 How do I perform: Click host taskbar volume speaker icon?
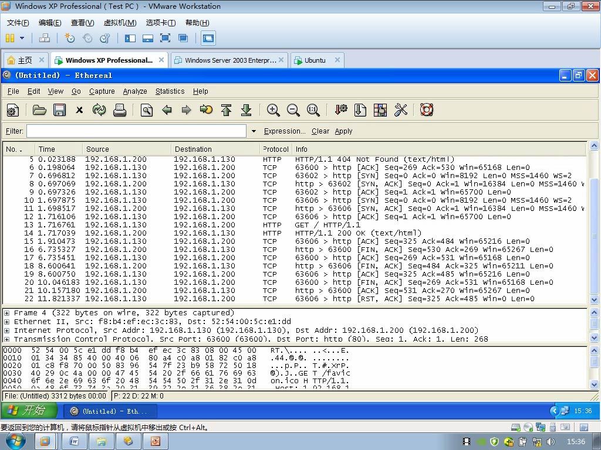click(x=551, y=442)
